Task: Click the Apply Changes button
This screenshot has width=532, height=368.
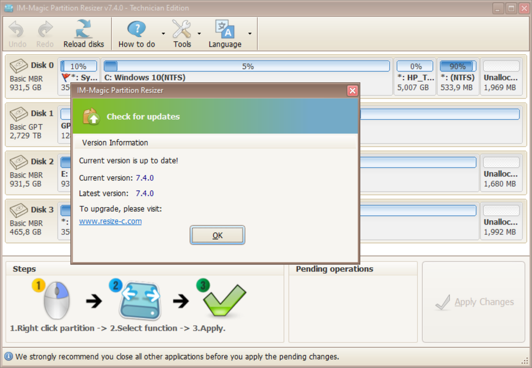Action: pos(474,302)
